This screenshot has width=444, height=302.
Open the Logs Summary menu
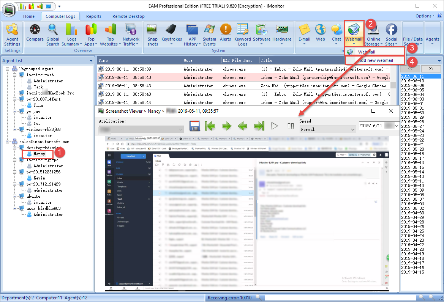pyautogui.click(x=72, y=35)
